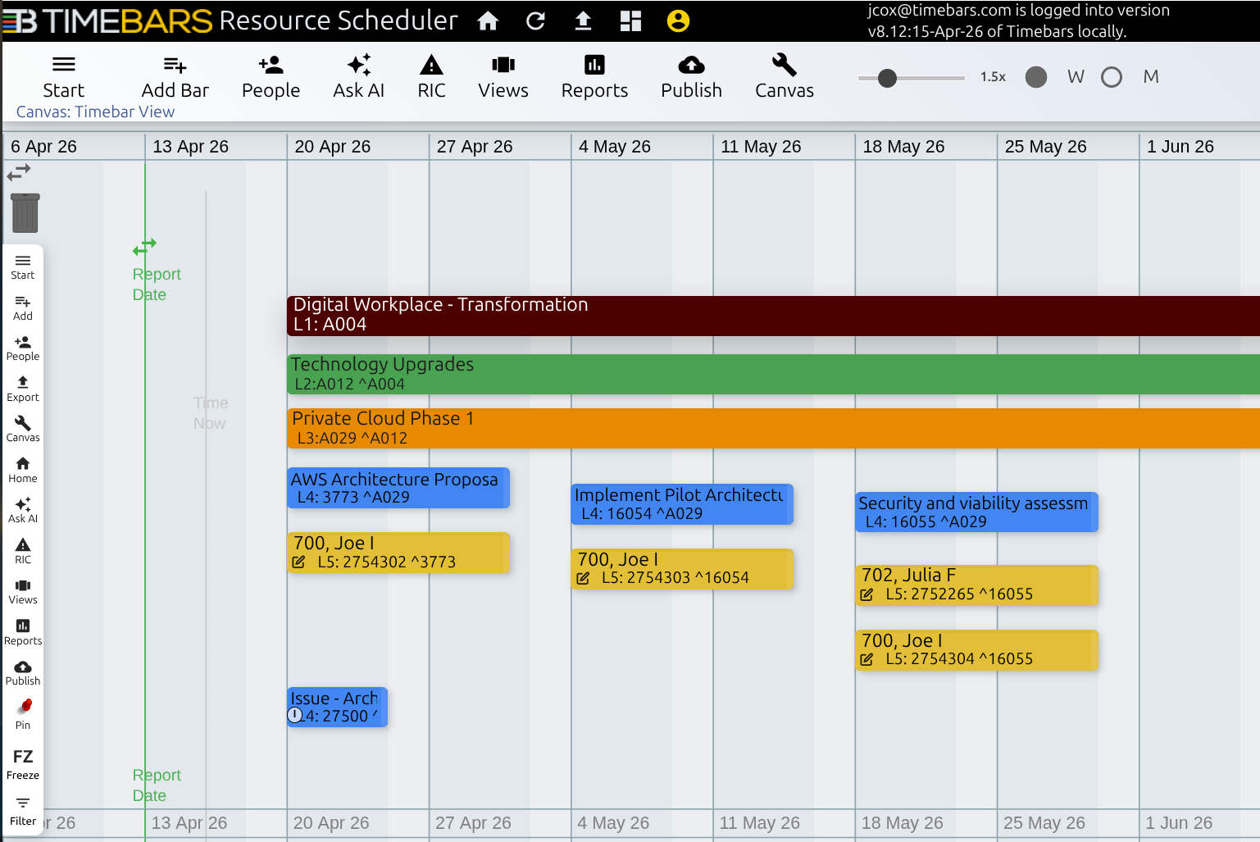This screenshot has height=842, width=1260.
Task: Open the Views panel from the top toolbar
Action: (503, 75)
